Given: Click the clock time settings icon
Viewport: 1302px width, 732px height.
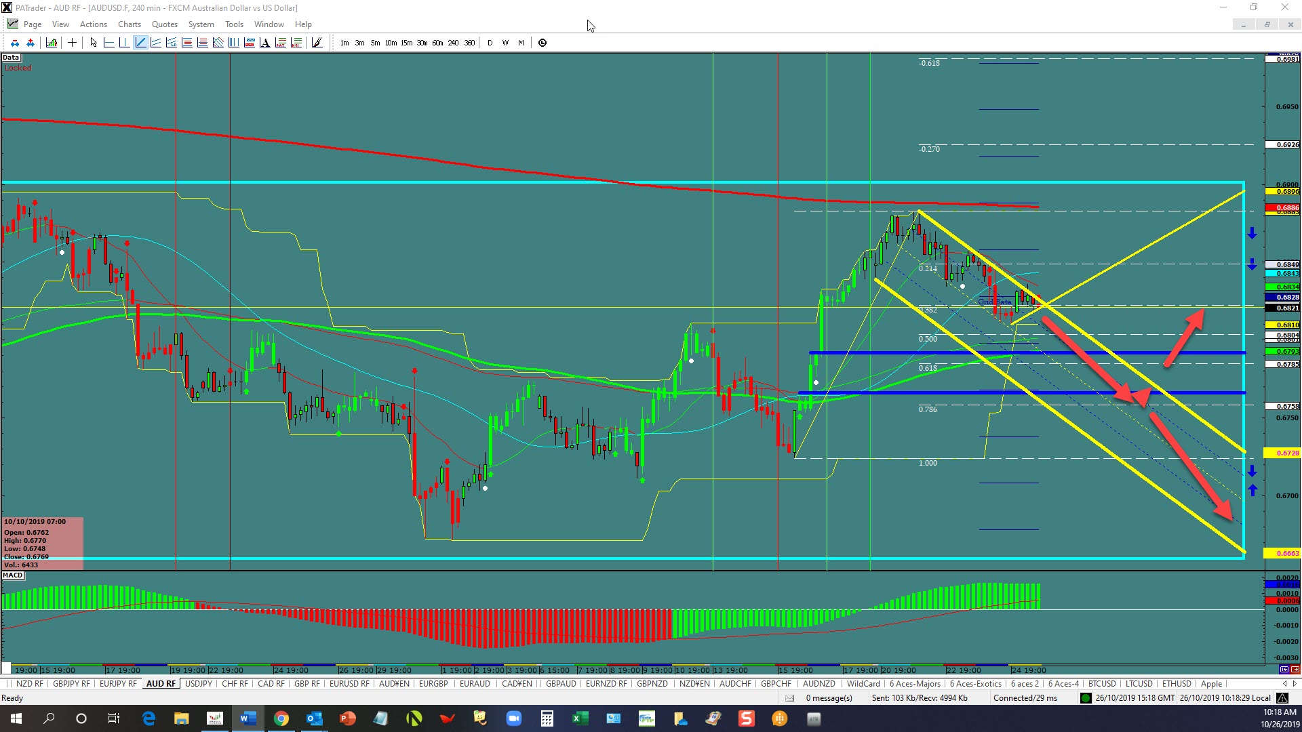Looking at the screenshot, I should click(542, 43).
